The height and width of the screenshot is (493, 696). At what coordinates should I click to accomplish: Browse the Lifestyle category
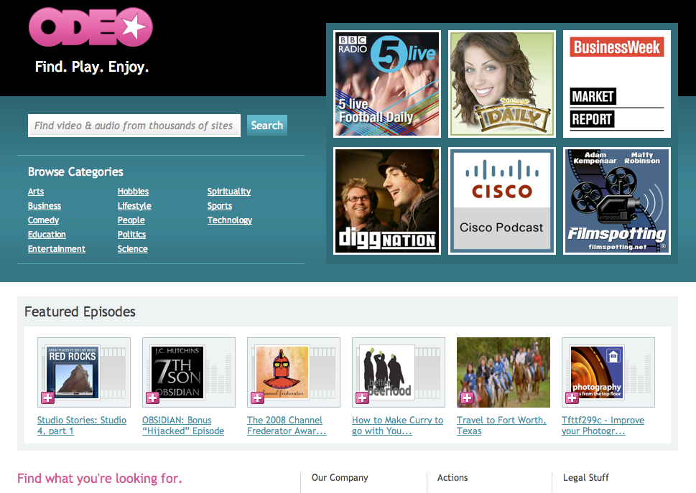134,206
